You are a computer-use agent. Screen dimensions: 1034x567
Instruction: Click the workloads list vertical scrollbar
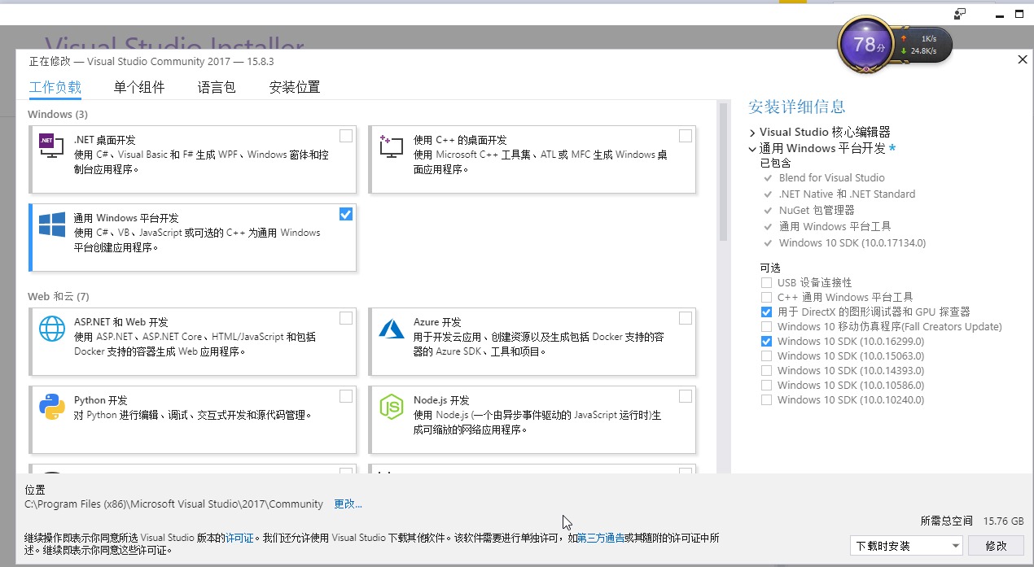click(x=723, y=172)
